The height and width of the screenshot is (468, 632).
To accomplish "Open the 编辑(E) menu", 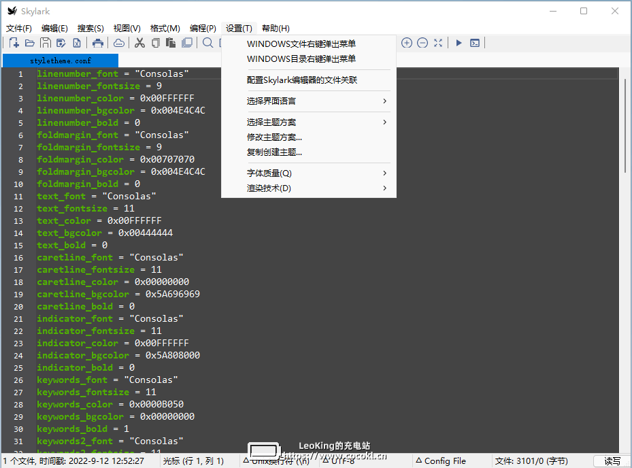I will coord(54,28).
